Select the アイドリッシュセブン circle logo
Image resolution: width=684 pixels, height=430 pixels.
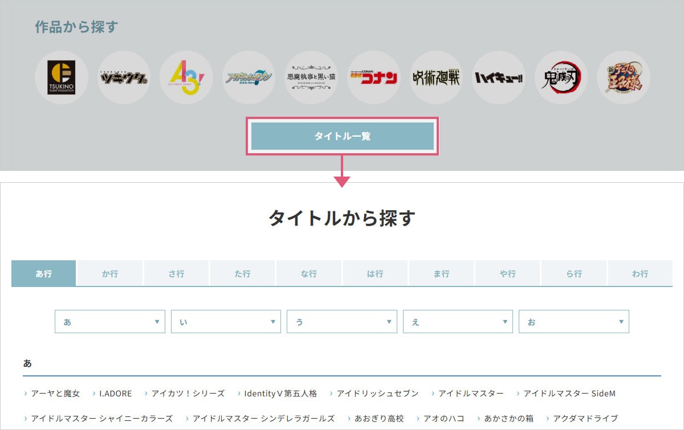tap(249, 77)
